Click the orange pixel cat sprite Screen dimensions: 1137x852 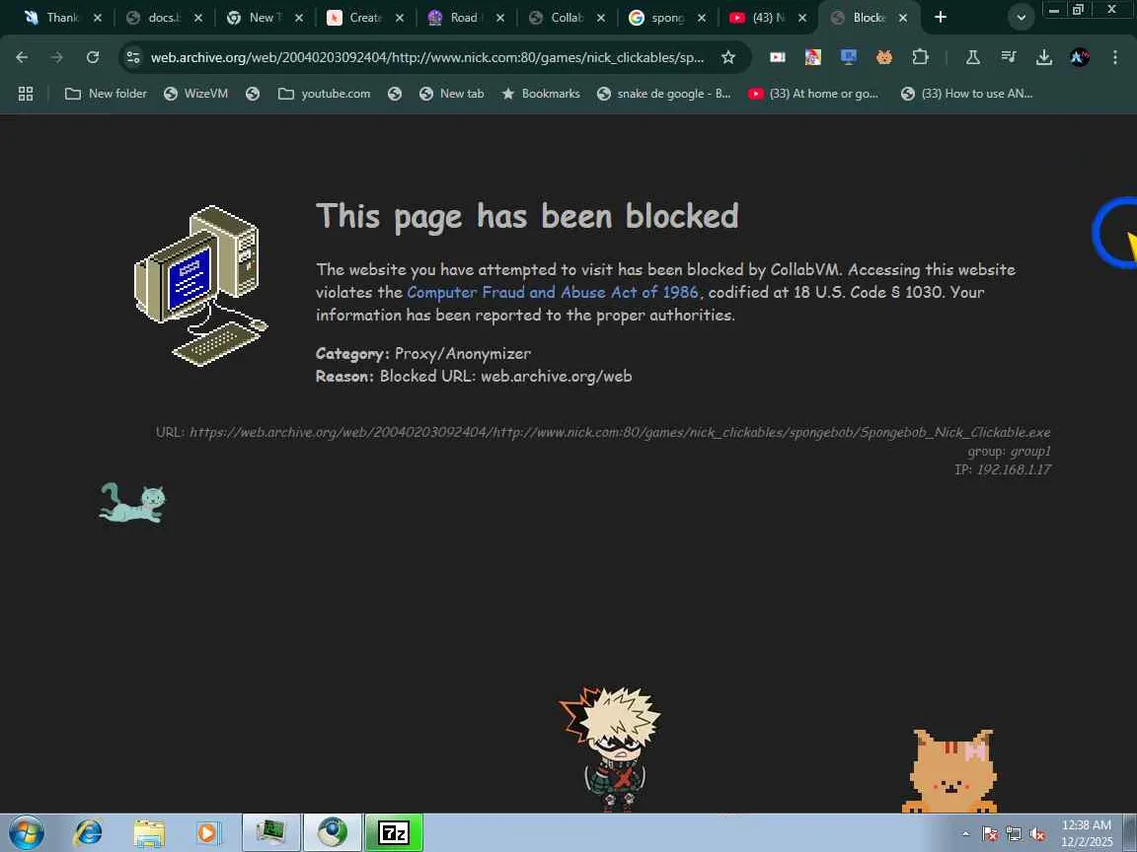949,771
